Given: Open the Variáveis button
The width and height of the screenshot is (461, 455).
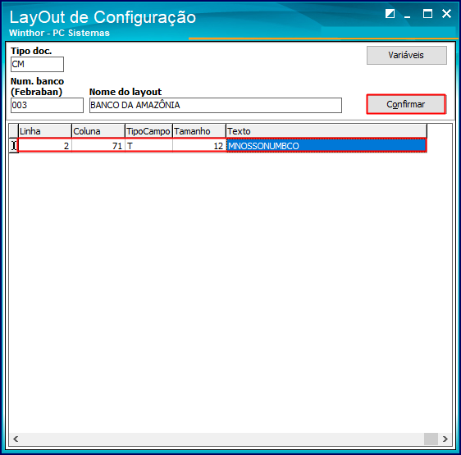Looking at the screenshot, I should tap(407, 55).
